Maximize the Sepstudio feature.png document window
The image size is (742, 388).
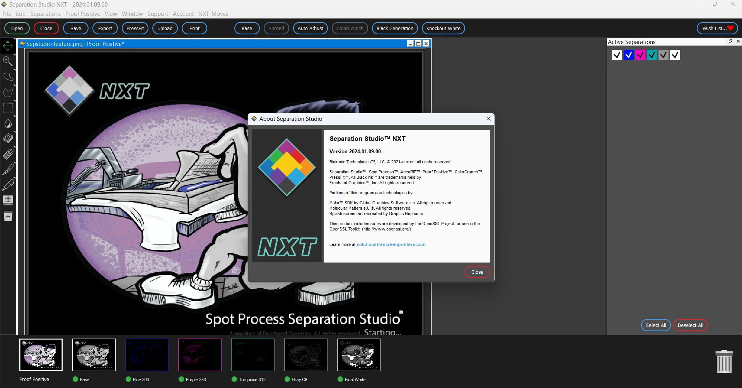click(418, 44)
